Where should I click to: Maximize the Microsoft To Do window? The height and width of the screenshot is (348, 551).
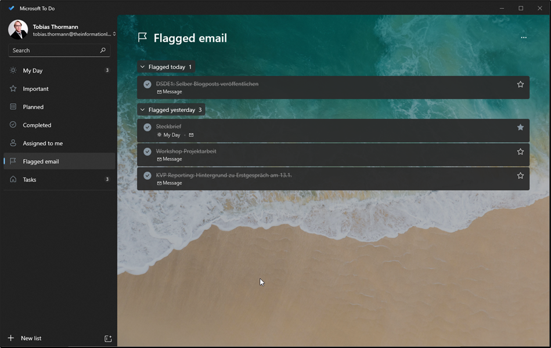pyautogui.click(x=521, y=8)
